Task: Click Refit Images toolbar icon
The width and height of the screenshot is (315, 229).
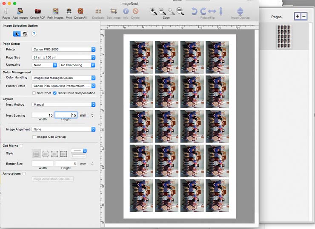Action: click(x=55, y=13)
